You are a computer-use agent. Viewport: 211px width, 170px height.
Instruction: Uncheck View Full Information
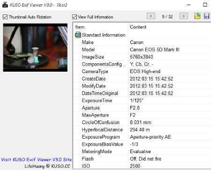(75, 17)
